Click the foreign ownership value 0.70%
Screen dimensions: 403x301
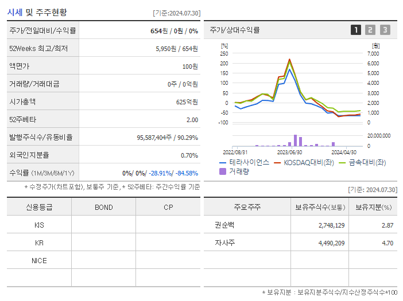coord(189,155)
